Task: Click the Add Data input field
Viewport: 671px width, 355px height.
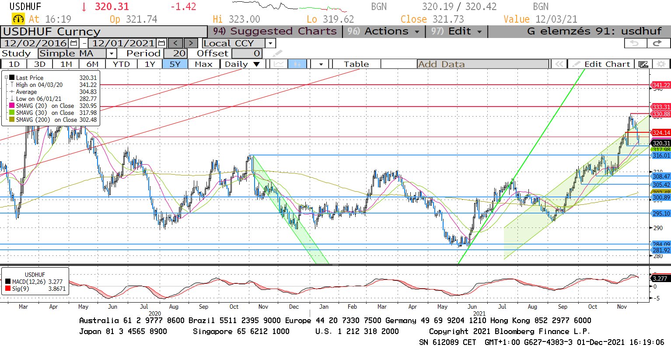Action: 483,64
